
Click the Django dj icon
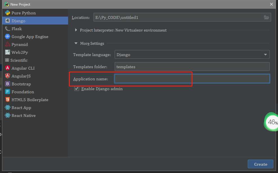(7, 21)
